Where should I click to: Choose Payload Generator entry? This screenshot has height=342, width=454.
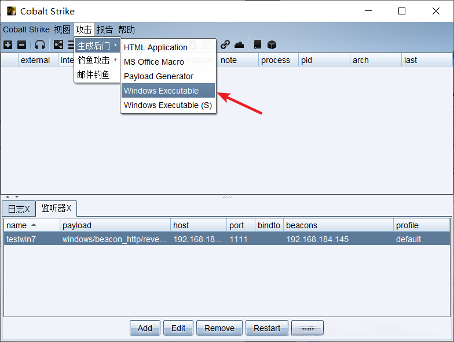pyautogui.click(x=168, y=76)
